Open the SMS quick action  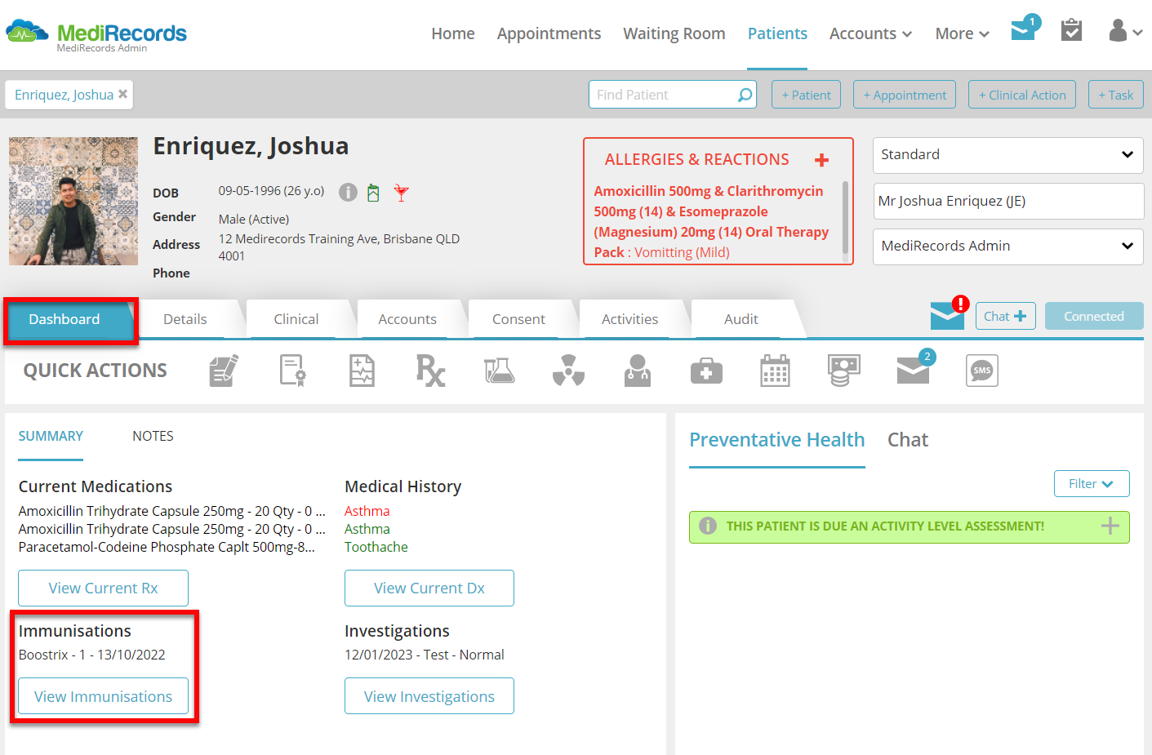[x=982, y=371]
